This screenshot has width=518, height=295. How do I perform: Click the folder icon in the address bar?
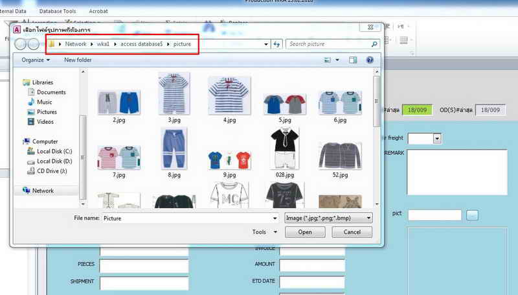[x=52, y=44]
